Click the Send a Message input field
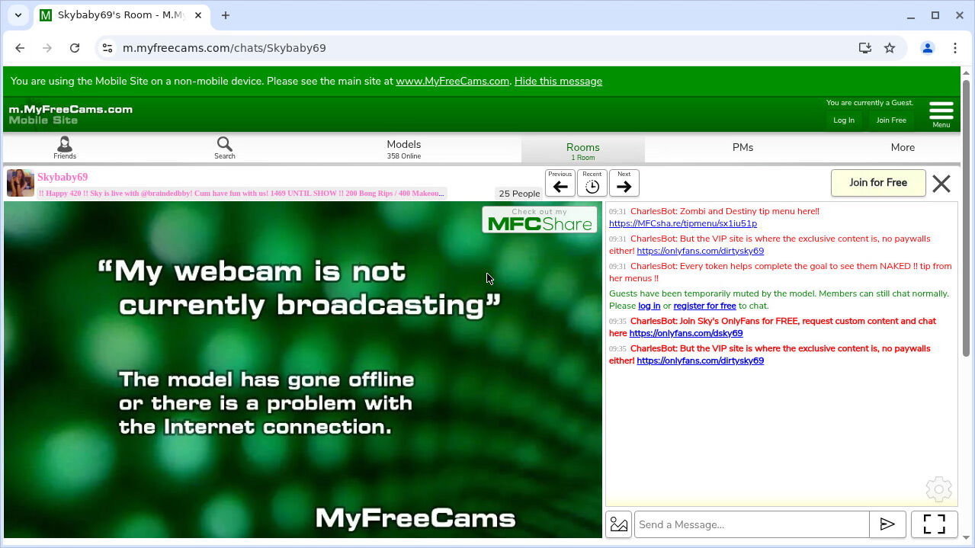This screenshot has height=548, width=975. (x=752, y=524)
